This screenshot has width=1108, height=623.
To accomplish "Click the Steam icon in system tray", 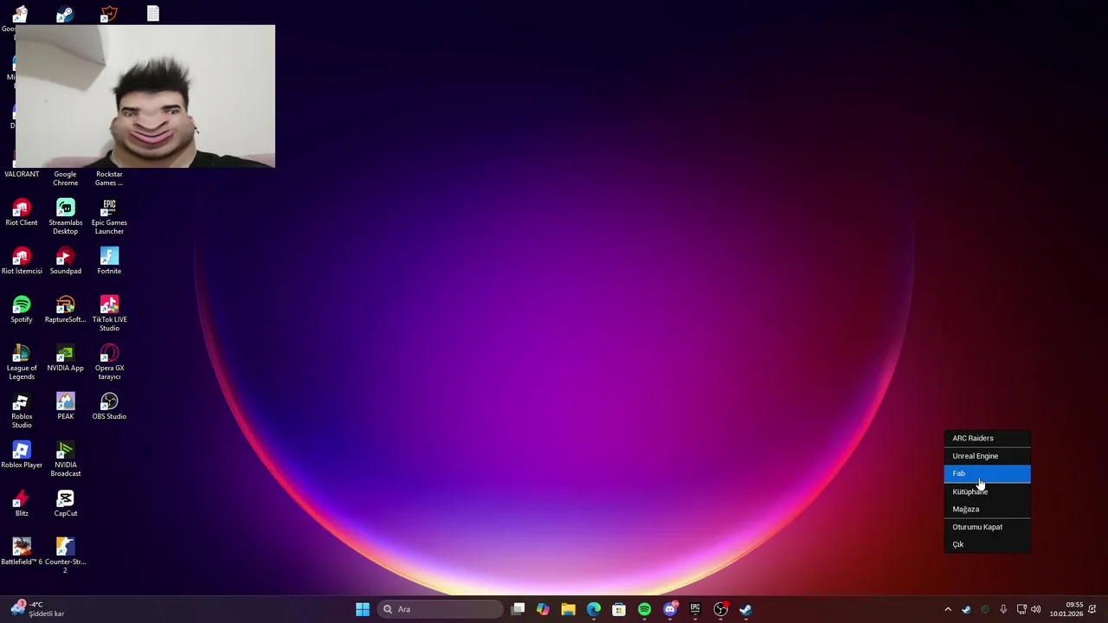I will [966, 609].
